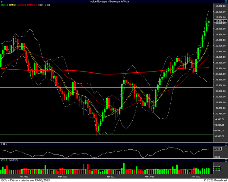The image size is (228, 182).
Task: Click the '© 2023 Broadcast' text
Action: point(215,180)
